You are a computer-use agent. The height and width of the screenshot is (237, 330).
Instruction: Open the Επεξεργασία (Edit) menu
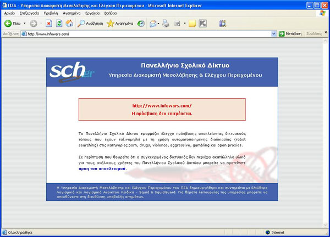click(29, 13)
